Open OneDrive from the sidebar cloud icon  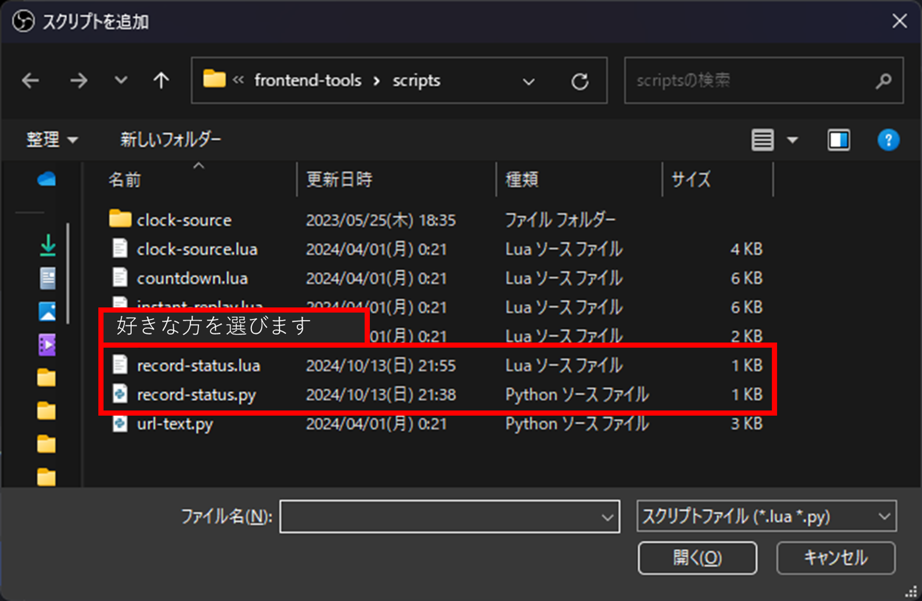[47, 179]
